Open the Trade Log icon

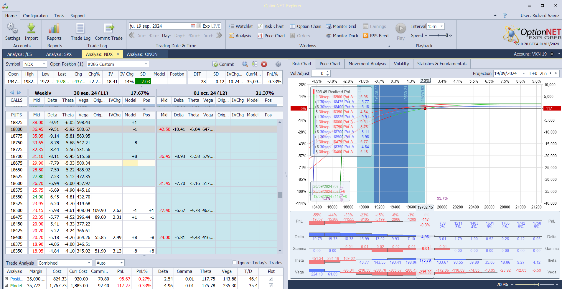coord(80,29)
